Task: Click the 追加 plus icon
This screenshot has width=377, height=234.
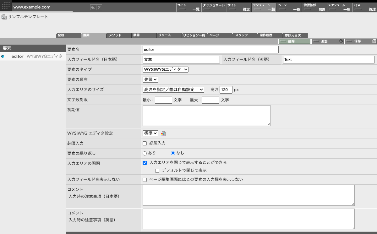Action: pos(341,41)
